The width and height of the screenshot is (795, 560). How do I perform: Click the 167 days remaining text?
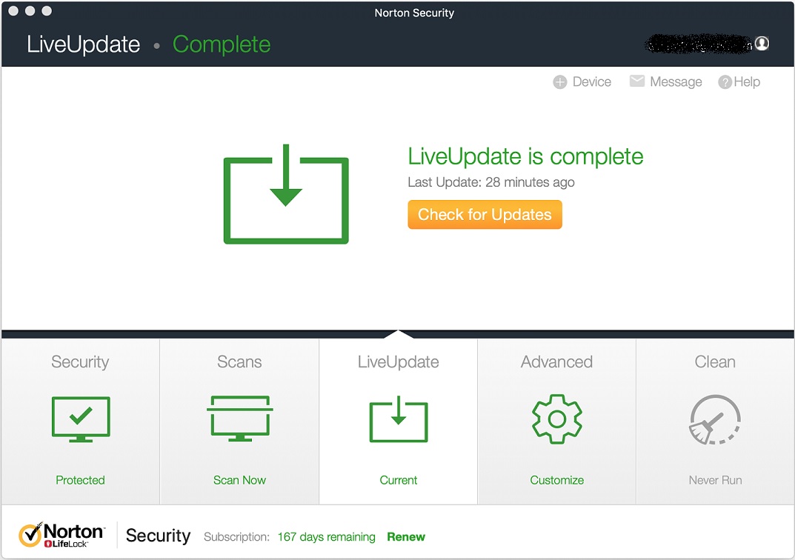[x=327, y=537]
